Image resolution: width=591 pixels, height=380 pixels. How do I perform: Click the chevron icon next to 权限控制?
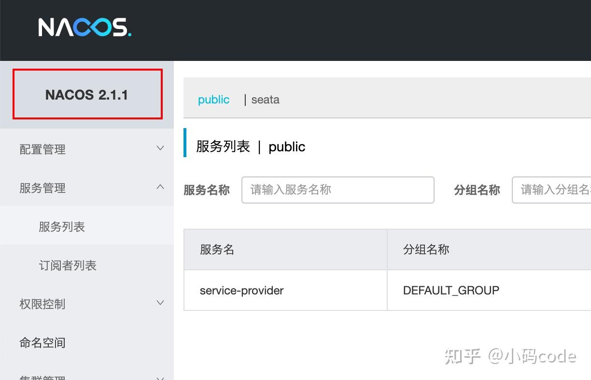160,303
